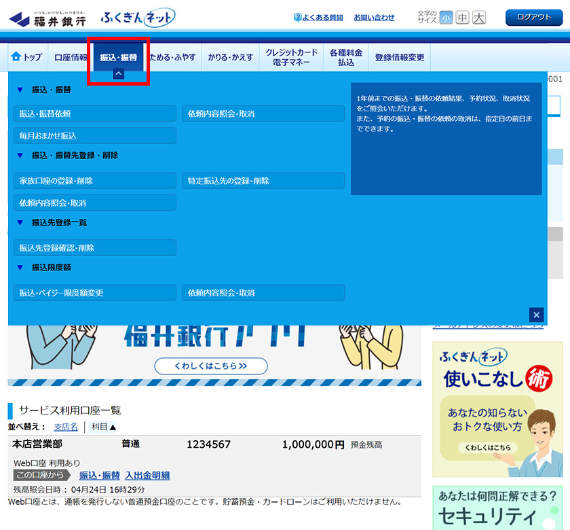Sort accounts by 科目▲
Image resolution: width=570 pixels, height=530 pixels.
click(x=104, y=427)
